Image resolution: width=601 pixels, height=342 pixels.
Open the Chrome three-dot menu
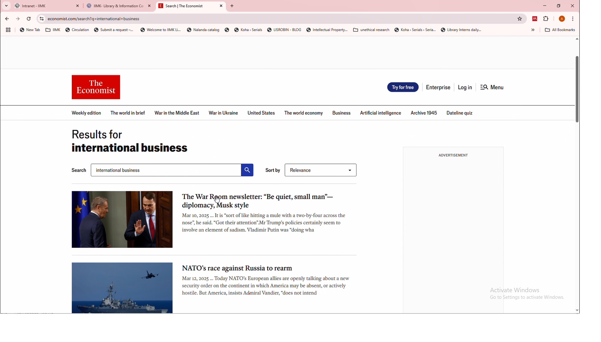572,19
